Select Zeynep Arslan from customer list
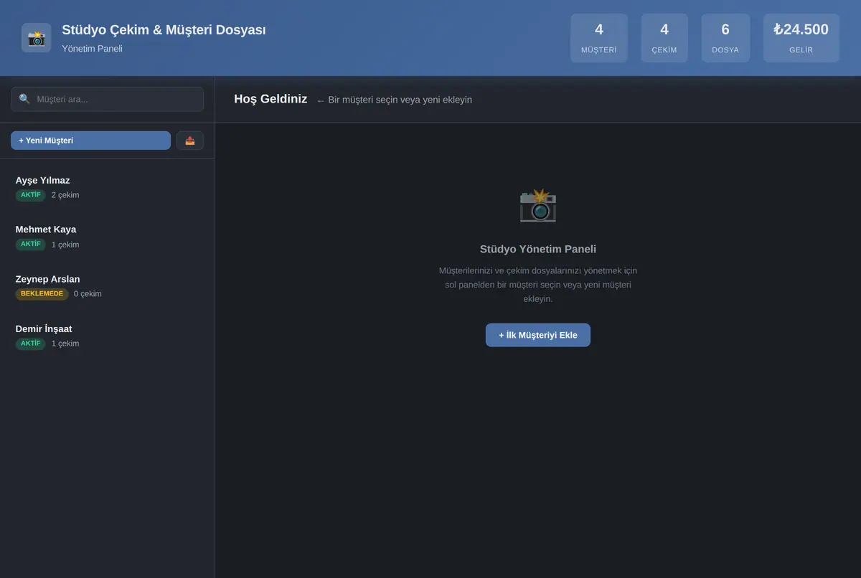This screenshot has width=861, height=578. pyautogui.click(x=107, y=286)
